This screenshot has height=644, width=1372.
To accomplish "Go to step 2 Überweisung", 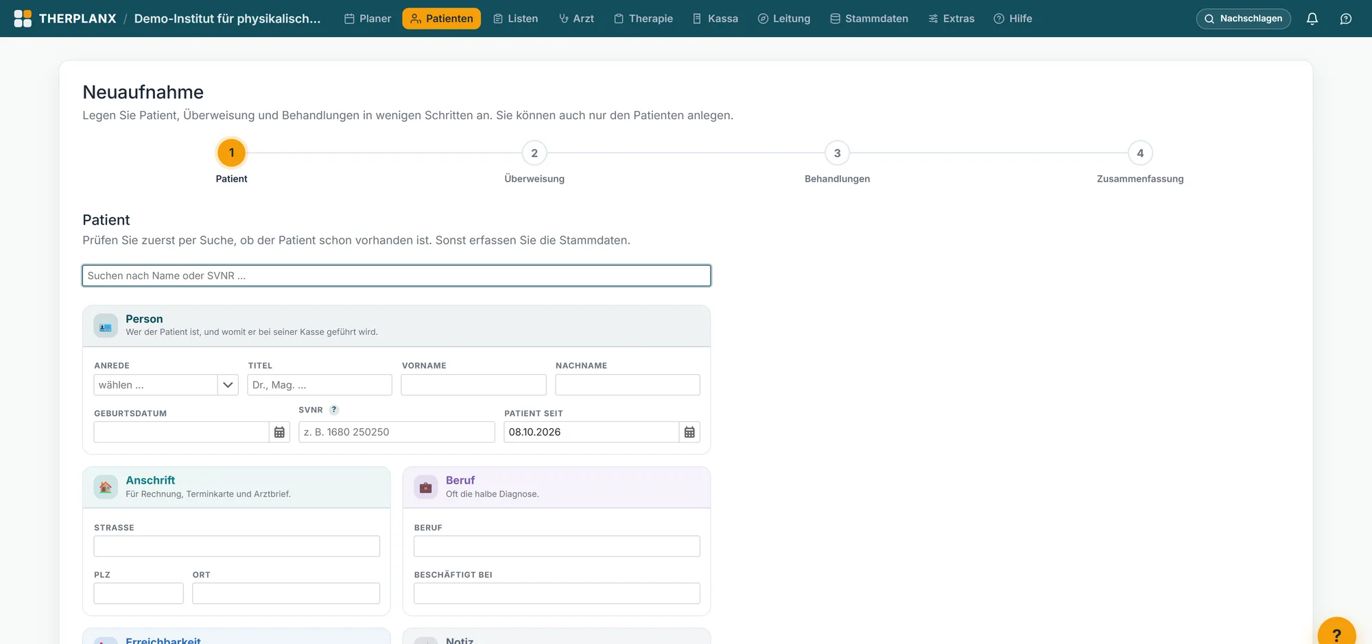I will coord(534,153).
